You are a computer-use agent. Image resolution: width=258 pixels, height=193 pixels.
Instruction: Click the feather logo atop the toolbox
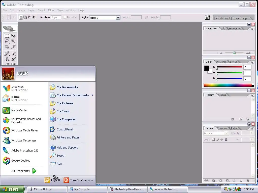pyautogui.click(x=10, y=29)
